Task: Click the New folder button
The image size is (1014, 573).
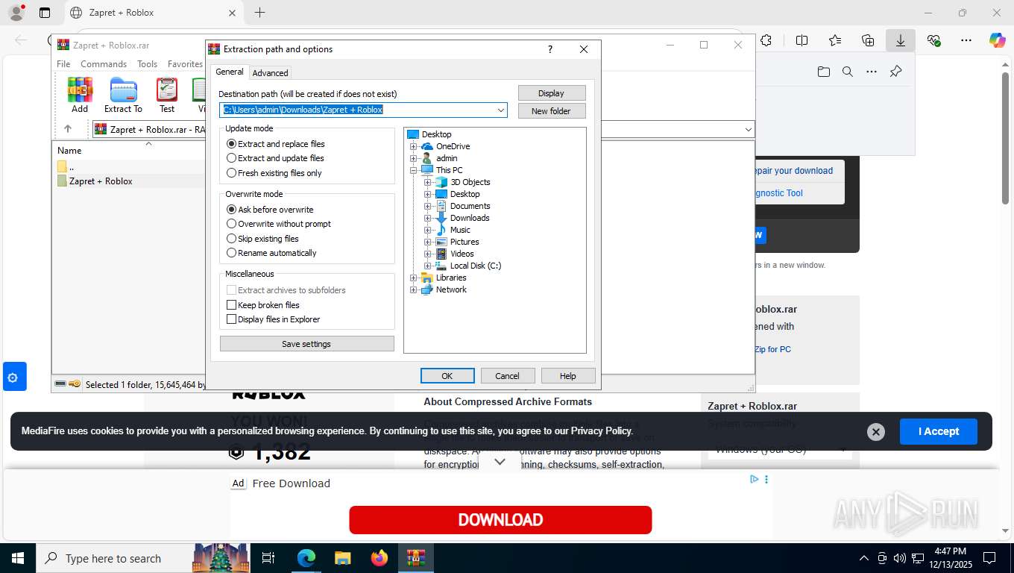Action: (552, 111)
